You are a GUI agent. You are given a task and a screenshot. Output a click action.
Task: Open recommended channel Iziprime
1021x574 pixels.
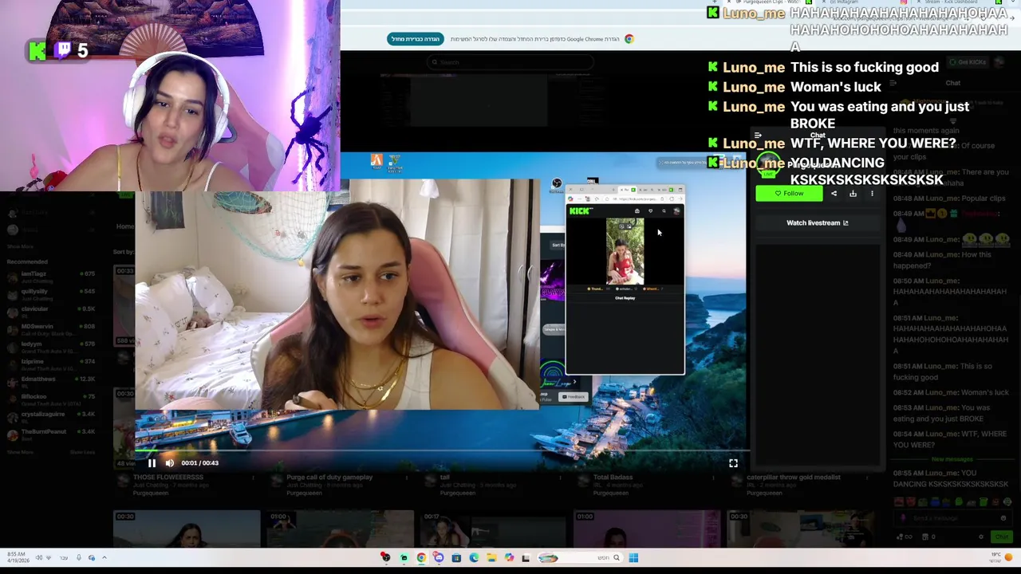click(x=51, y=364)
